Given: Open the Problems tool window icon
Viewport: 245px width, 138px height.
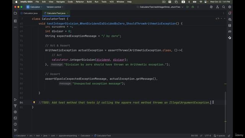Looking at the screenshot, I should click(x=15, y=124).
